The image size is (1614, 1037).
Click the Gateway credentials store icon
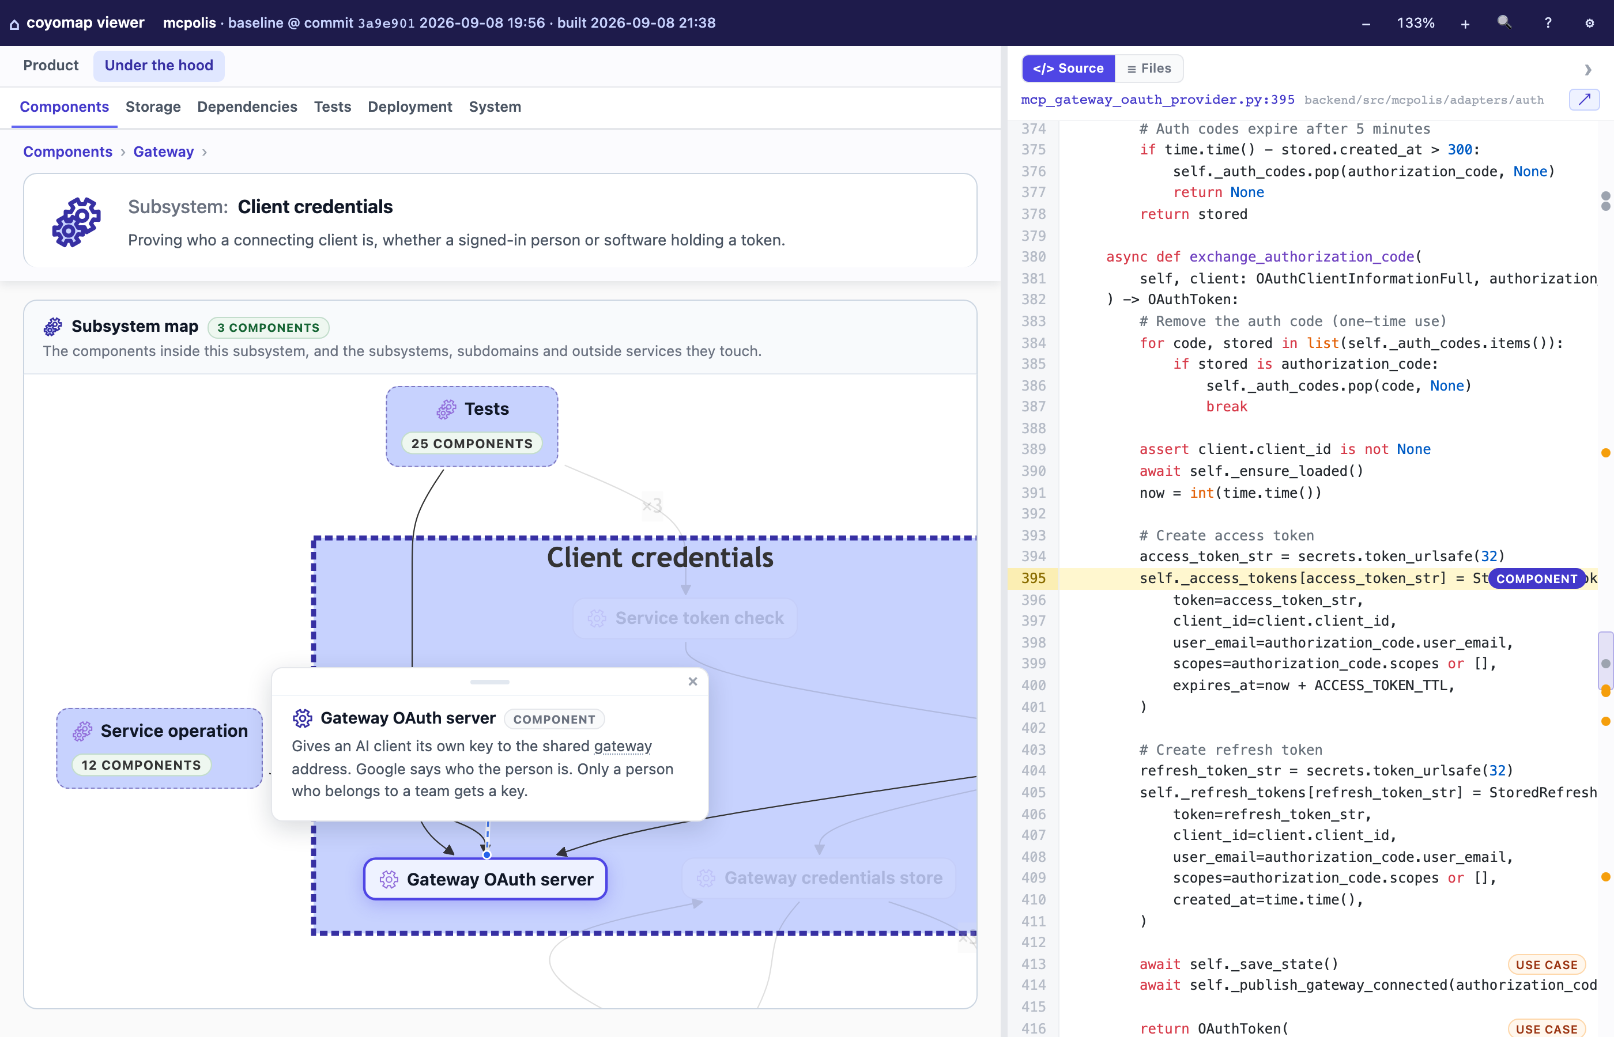[x=706, y=877]
